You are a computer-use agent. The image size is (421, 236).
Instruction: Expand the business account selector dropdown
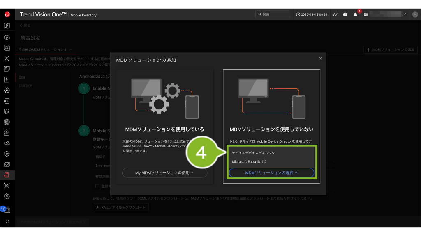click(x=405, y=14)
